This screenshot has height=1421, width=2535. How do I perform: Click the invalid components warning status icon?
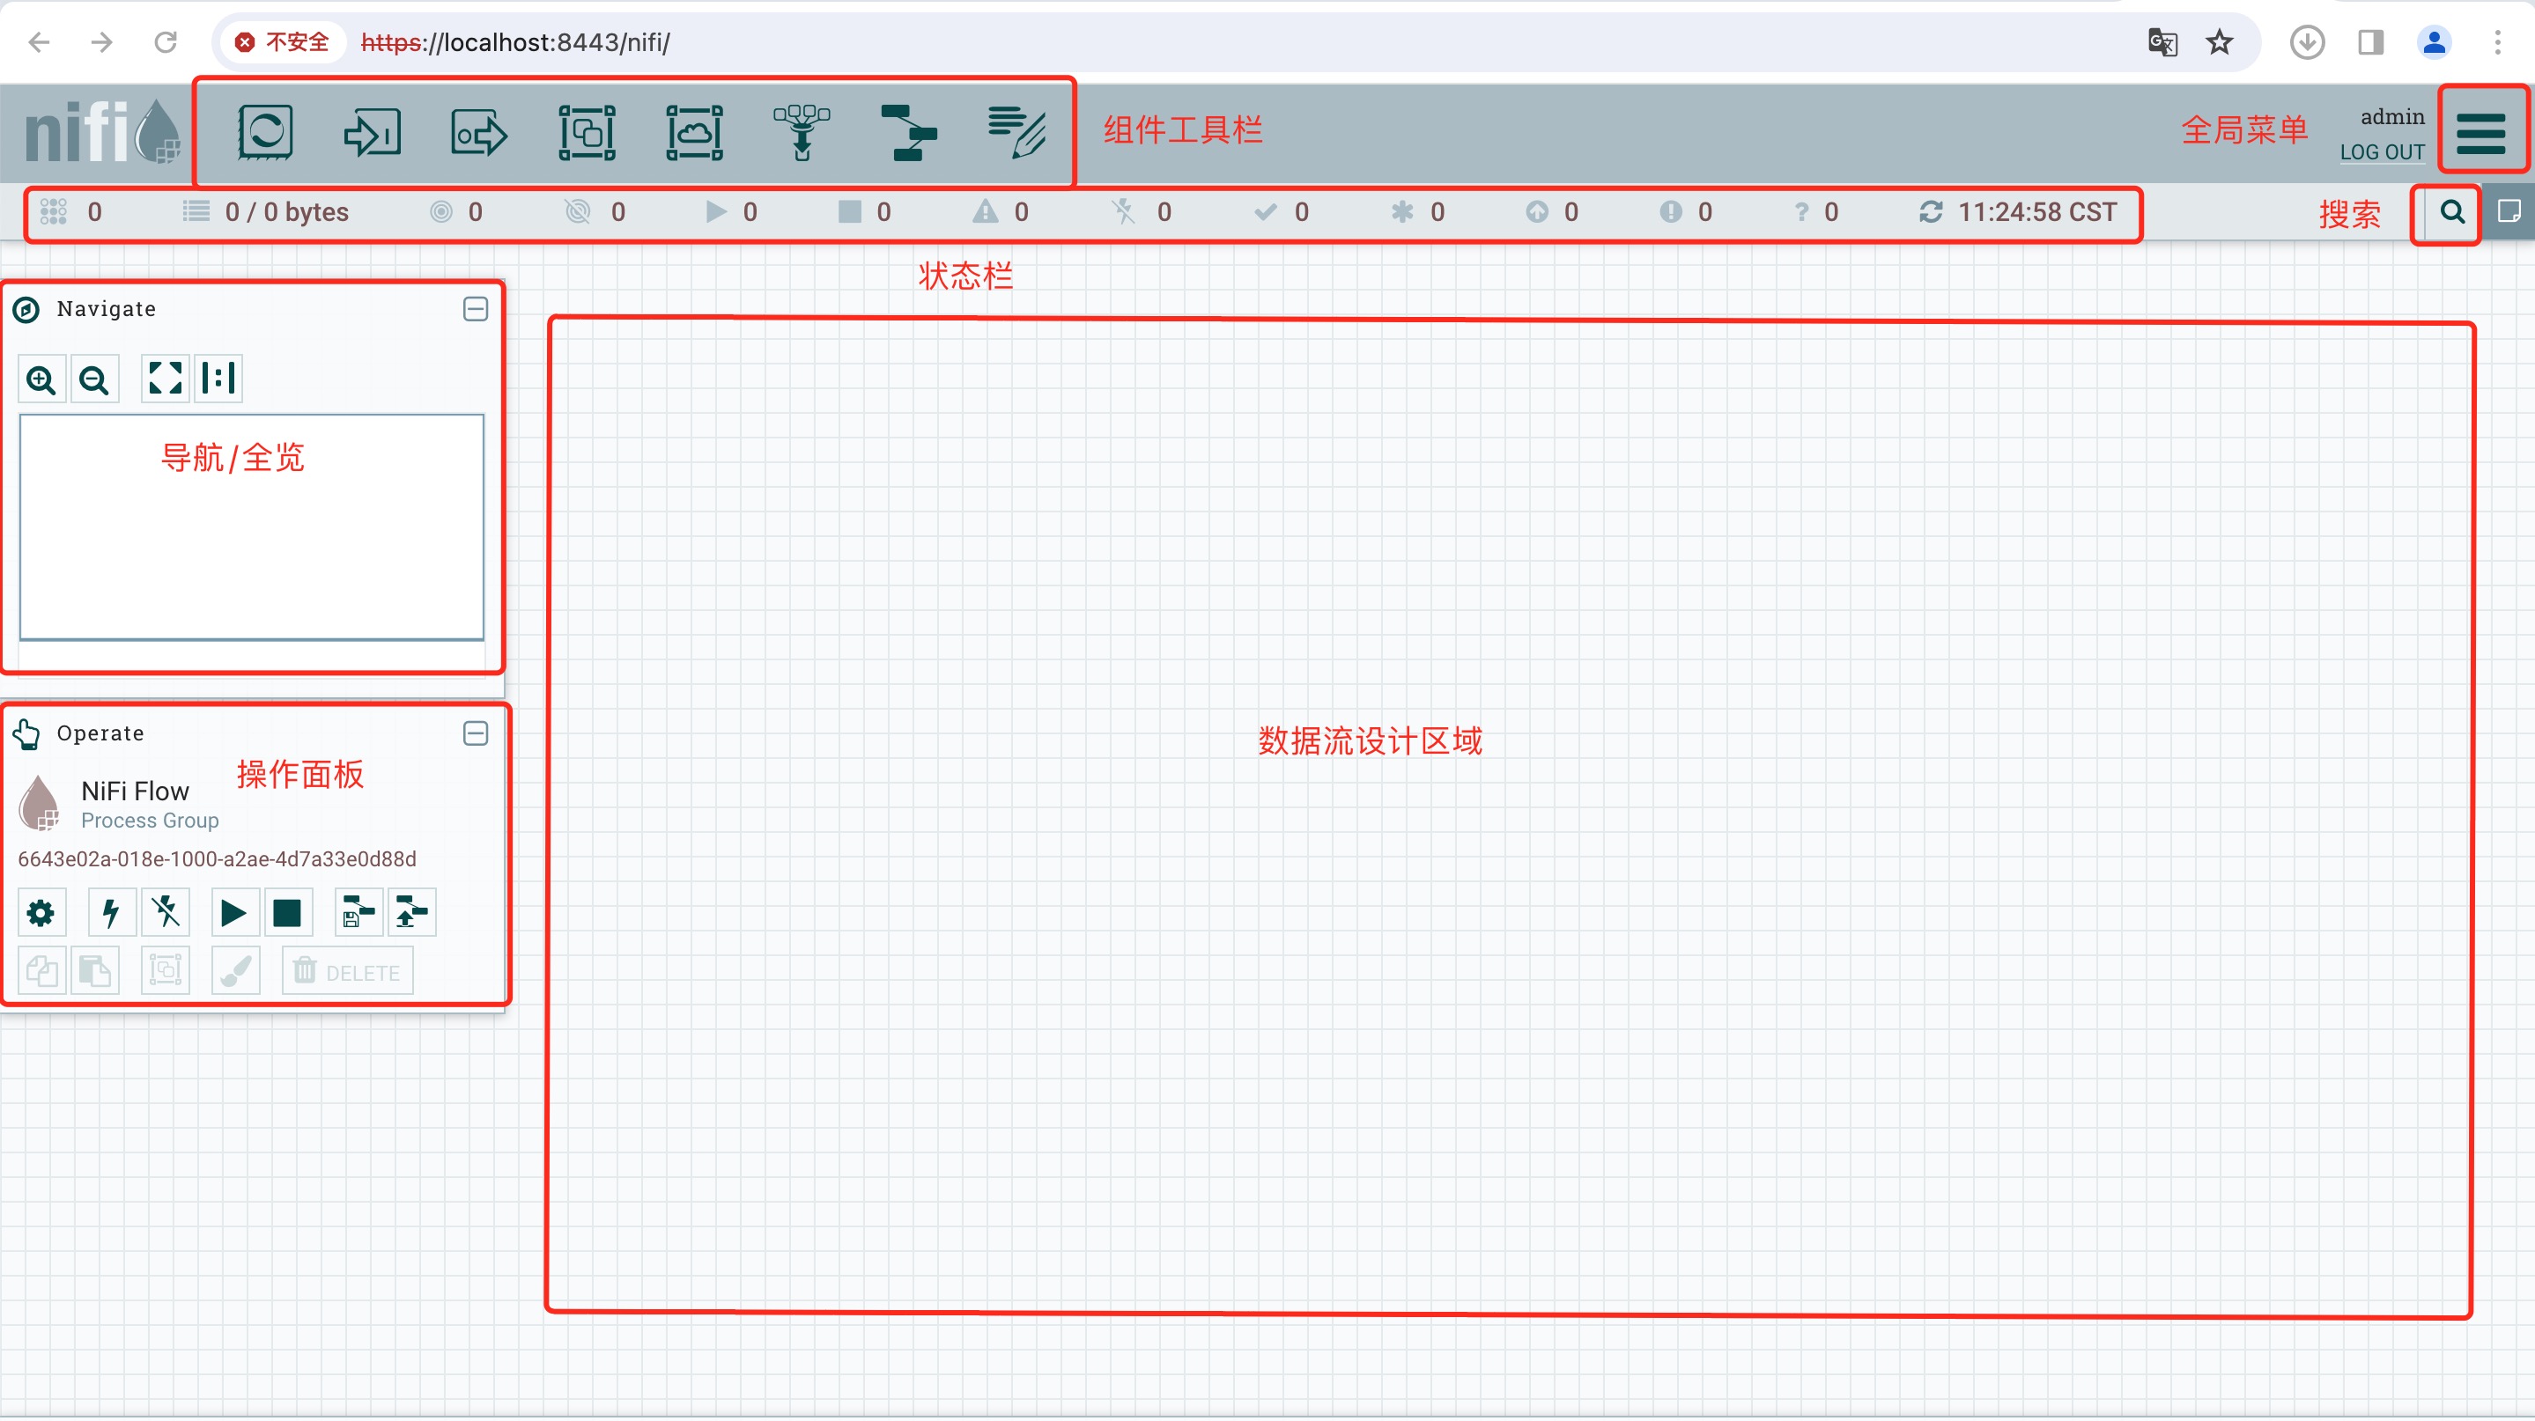[x=985, y=211]
